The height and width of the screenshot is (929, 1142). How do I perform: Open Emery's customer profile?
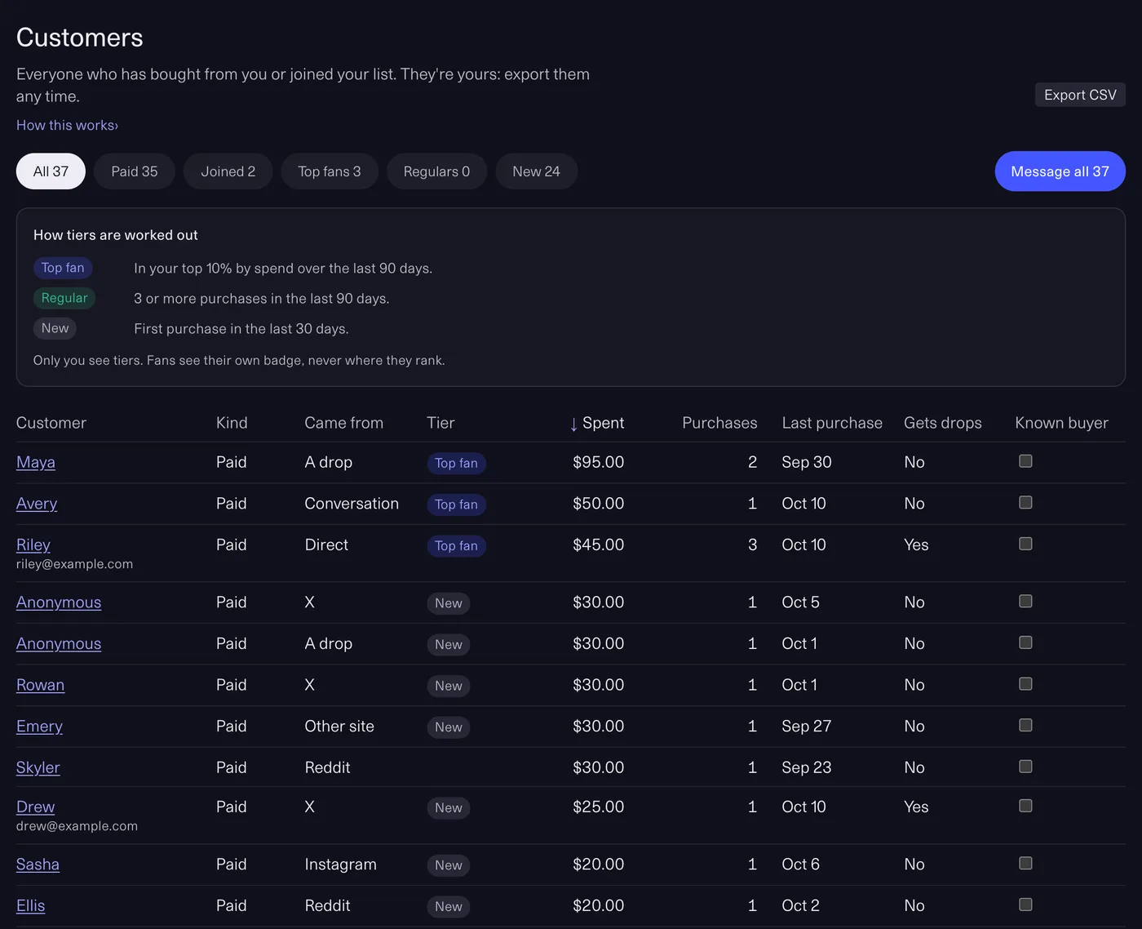click(39, 727)
